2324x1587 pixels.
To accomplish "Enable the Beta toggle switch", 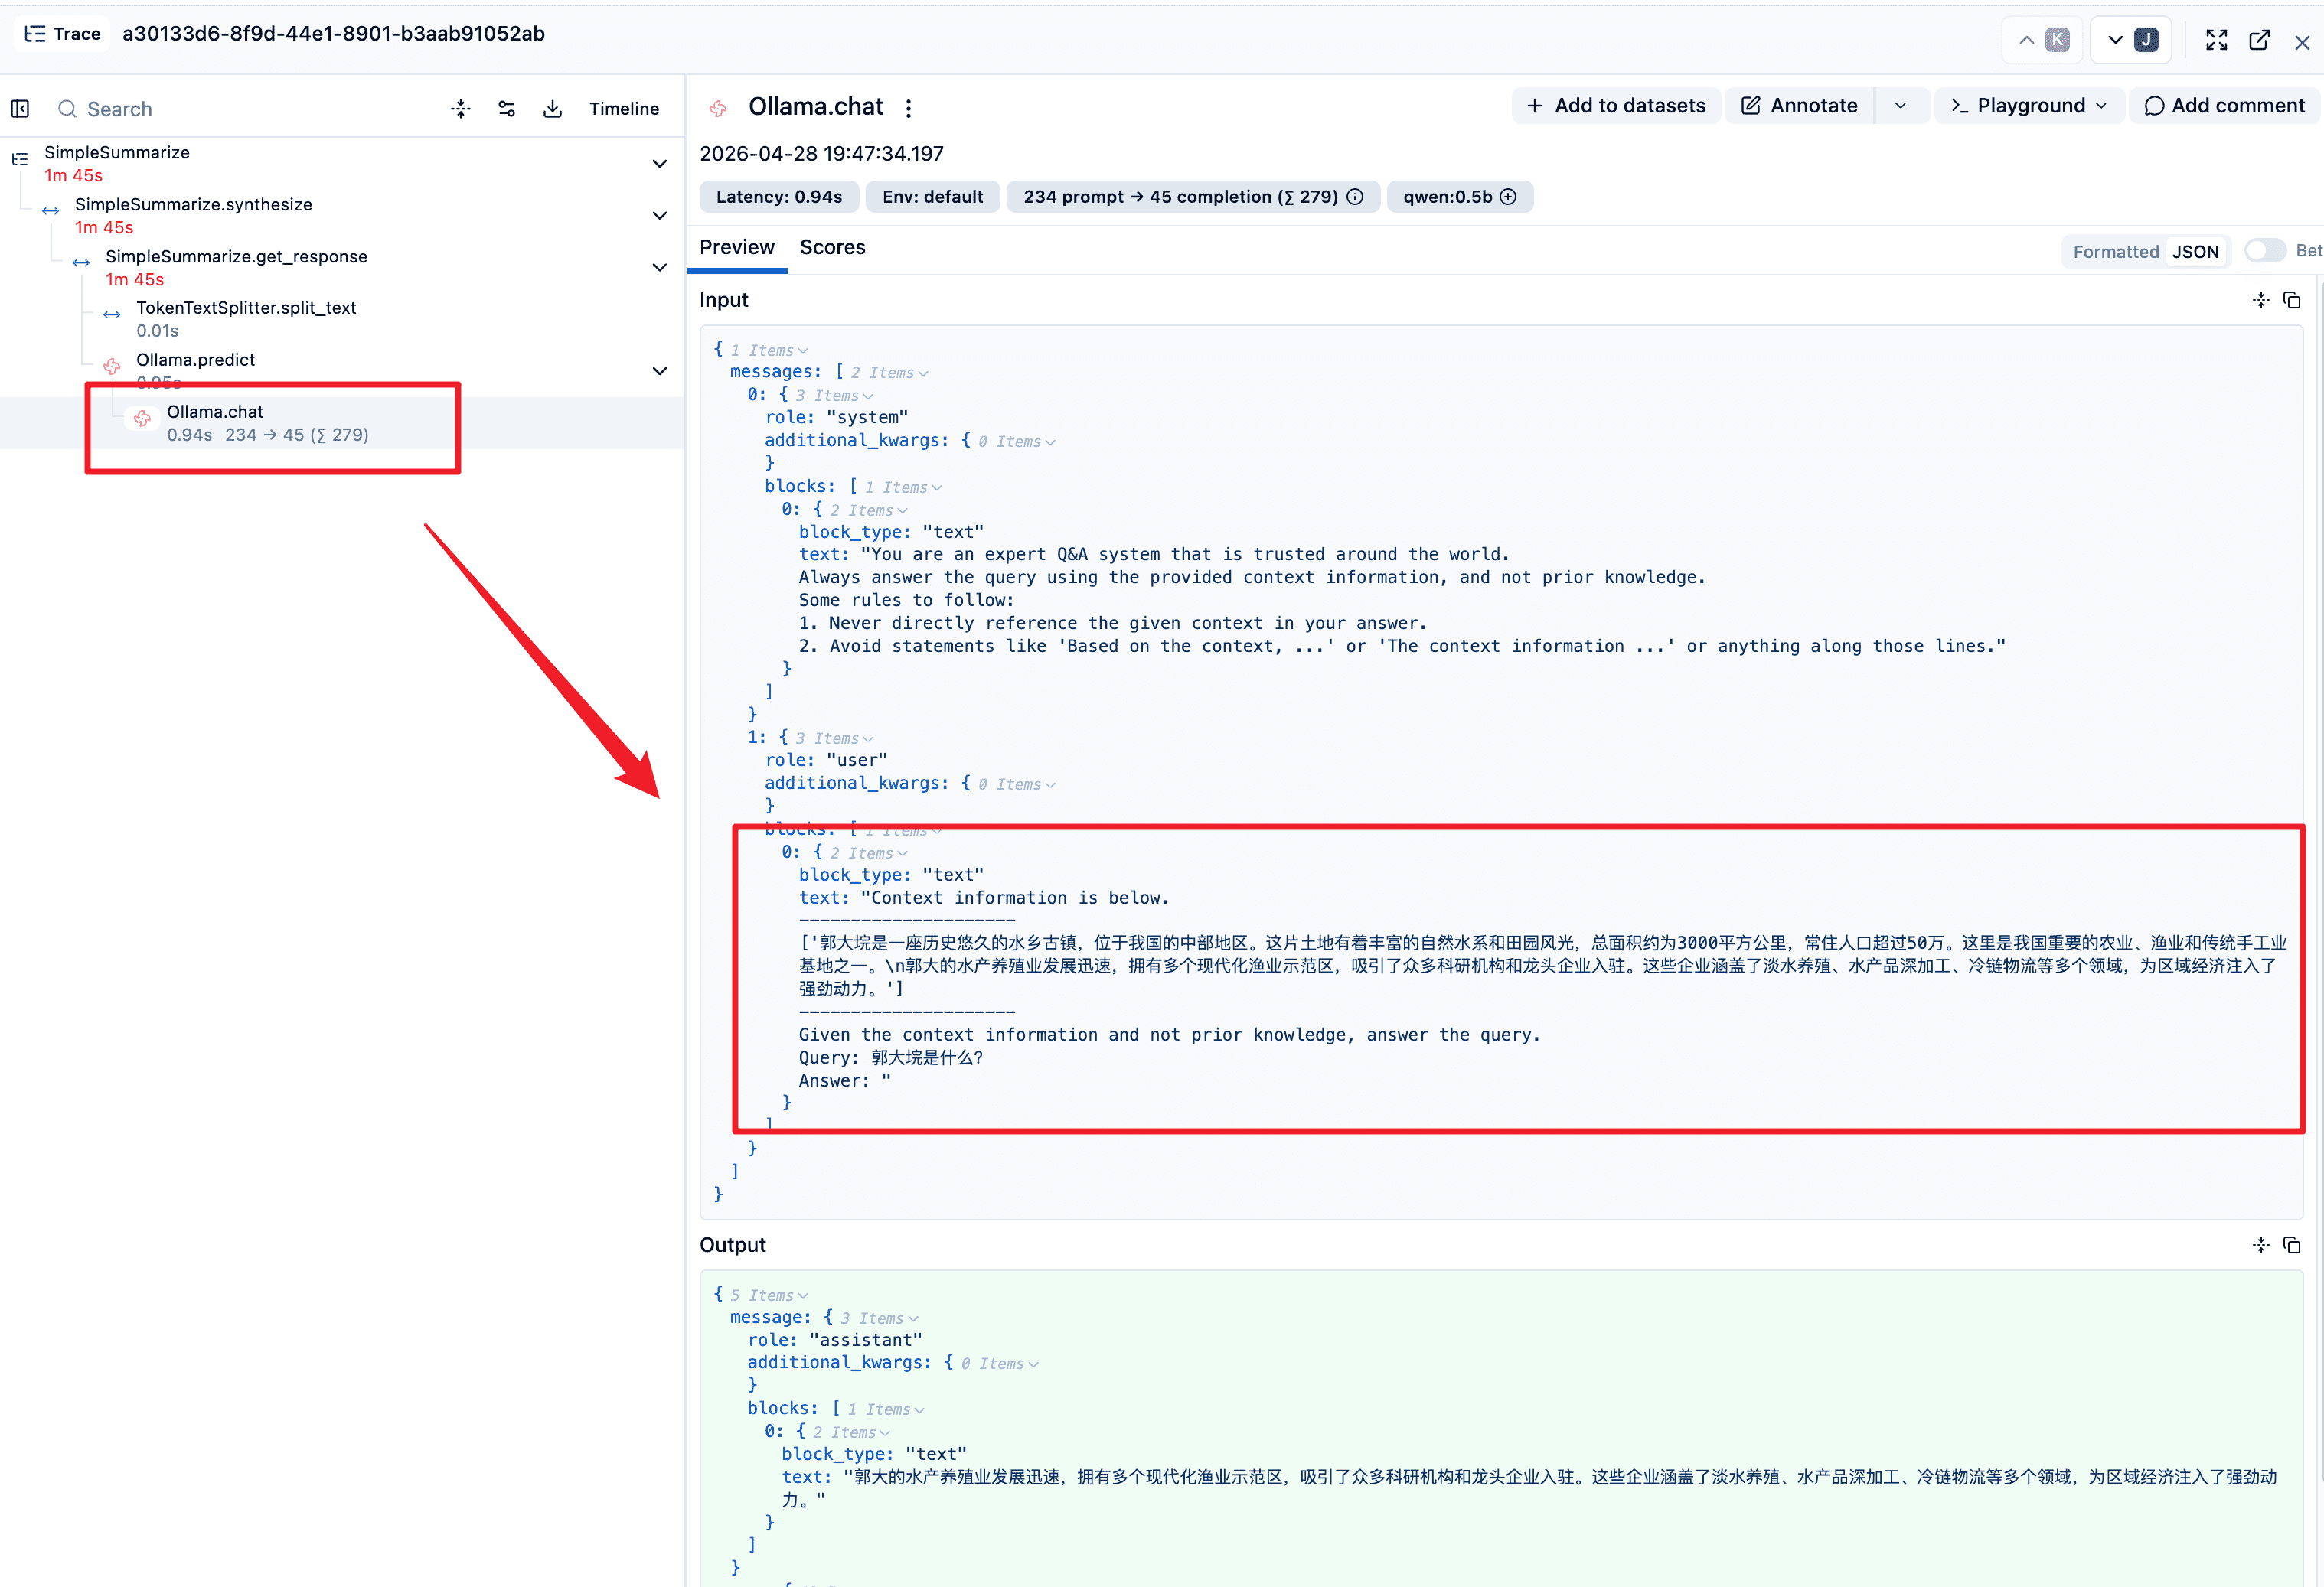I will 2265,251.
